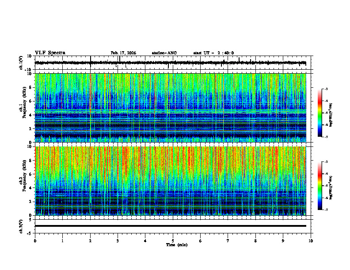Click time axis tick label "5"
This screenshot has width=350, height=270.
[173, 241]
